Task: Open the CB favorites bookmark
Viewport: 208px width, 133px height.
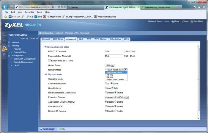Action: pos(30,17)
